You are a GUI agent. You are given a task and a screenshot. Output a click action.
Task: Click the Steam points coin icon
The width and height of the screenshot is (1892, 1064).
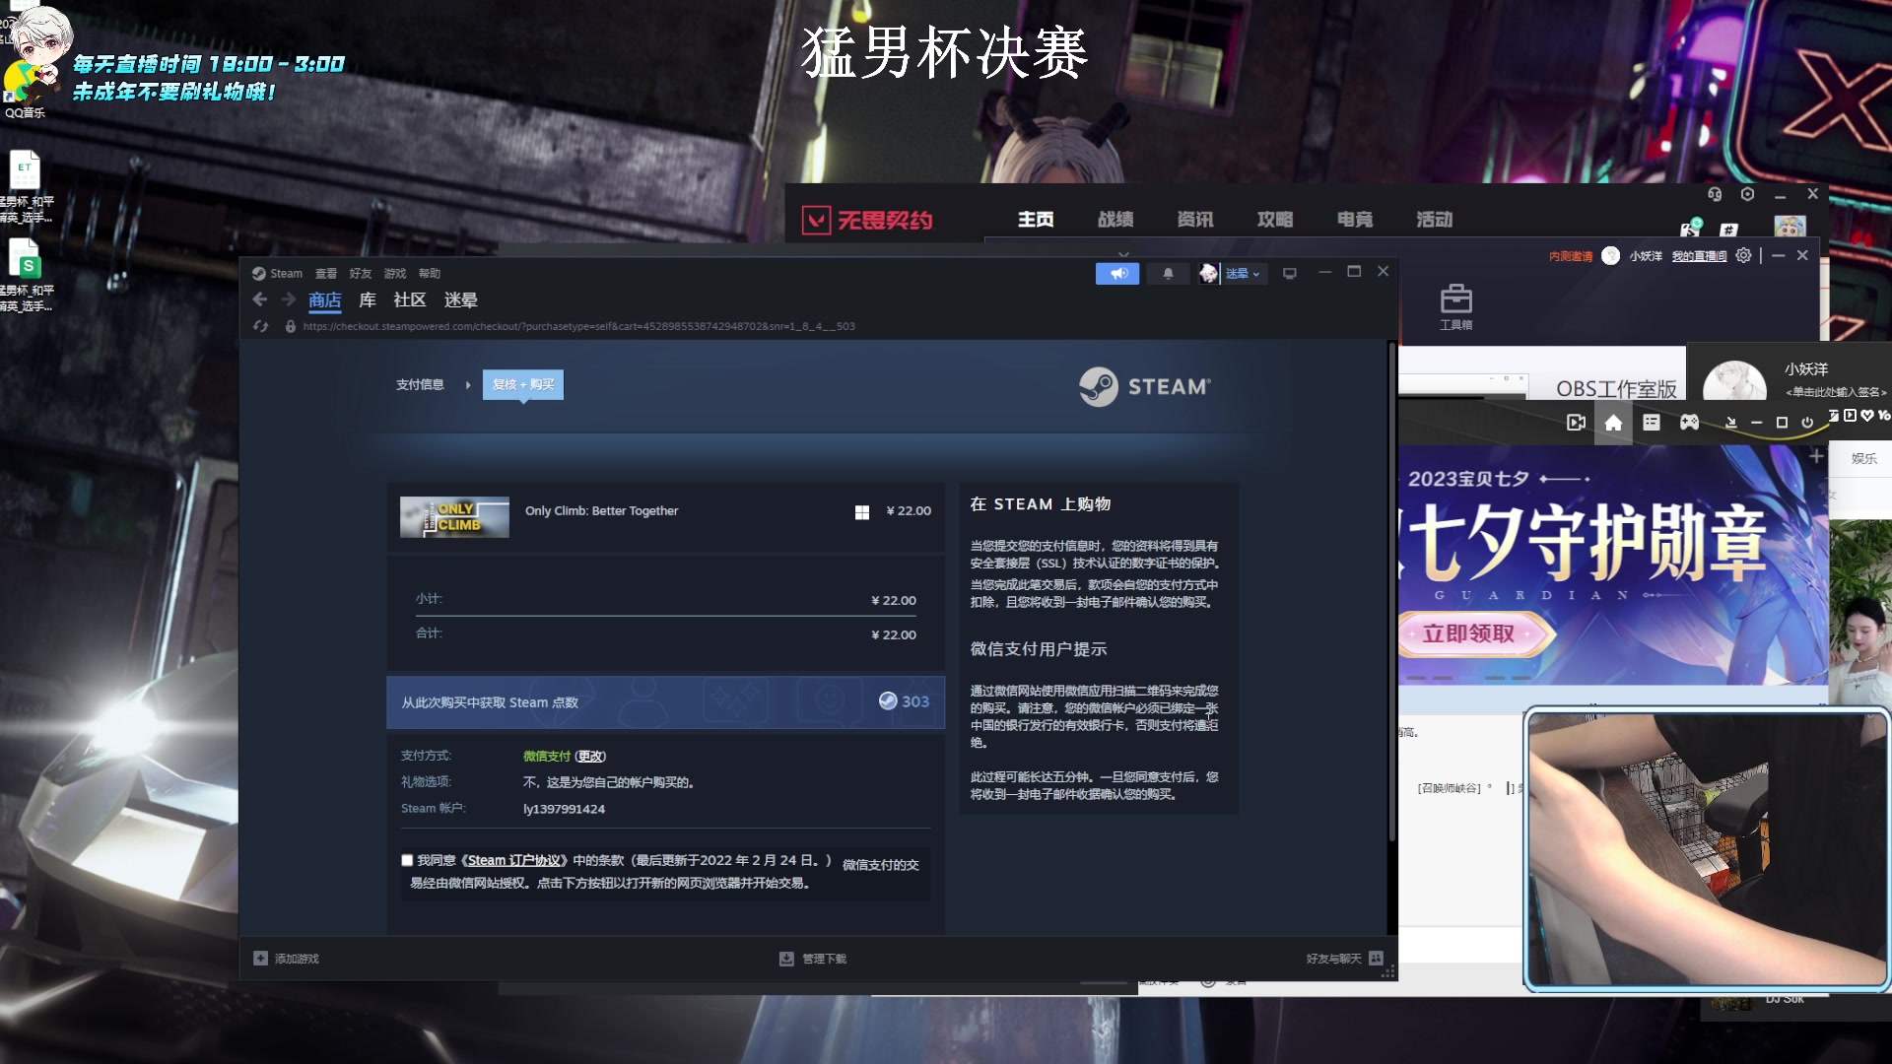tap(888, 700)
